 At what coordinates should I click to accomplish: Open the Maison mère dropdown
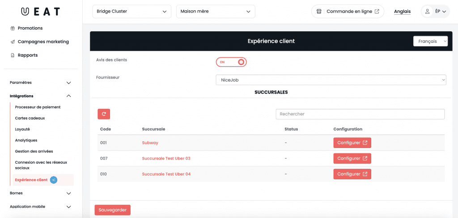pos(216,11)
